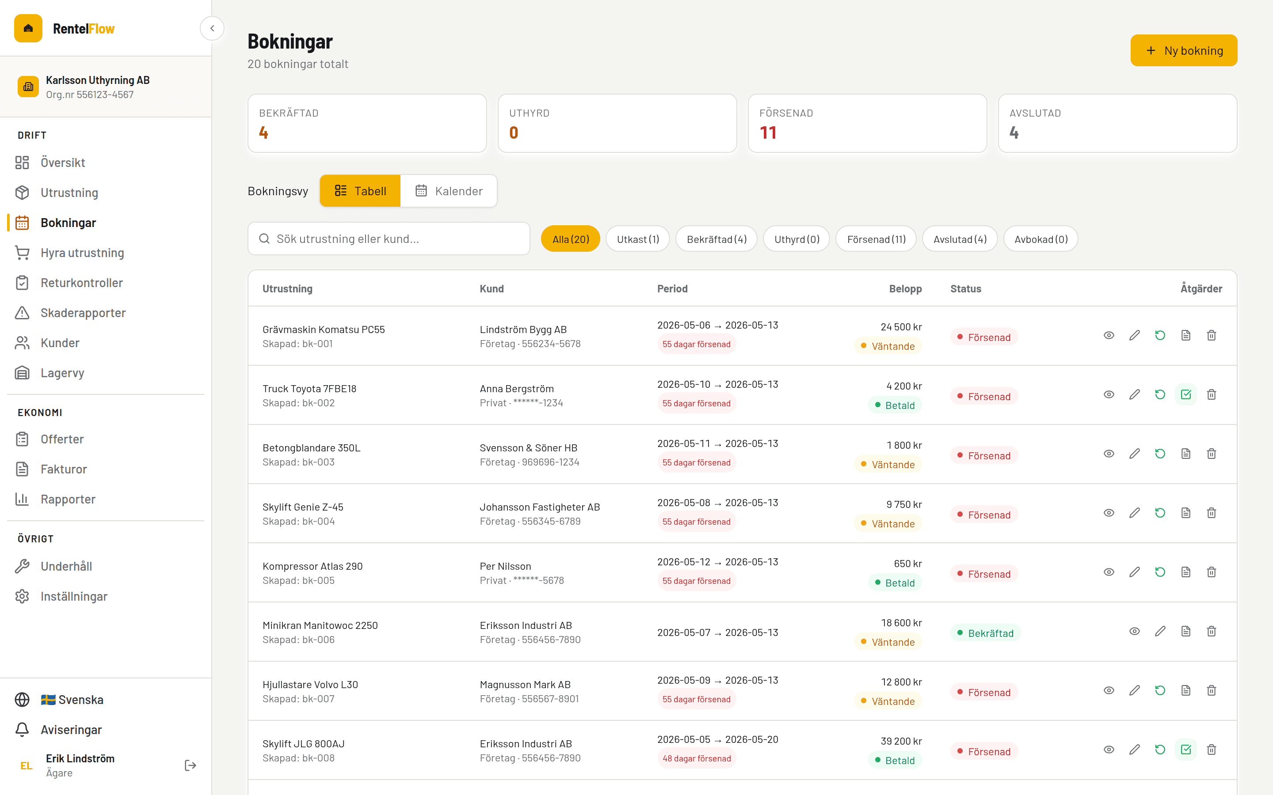Edit the Minikran Manitowoc 2250 booking
Screen dimensions: 1273x795
(1160, 631)
